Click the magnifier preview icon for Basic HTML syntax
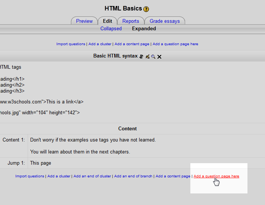 pos(153,56)
